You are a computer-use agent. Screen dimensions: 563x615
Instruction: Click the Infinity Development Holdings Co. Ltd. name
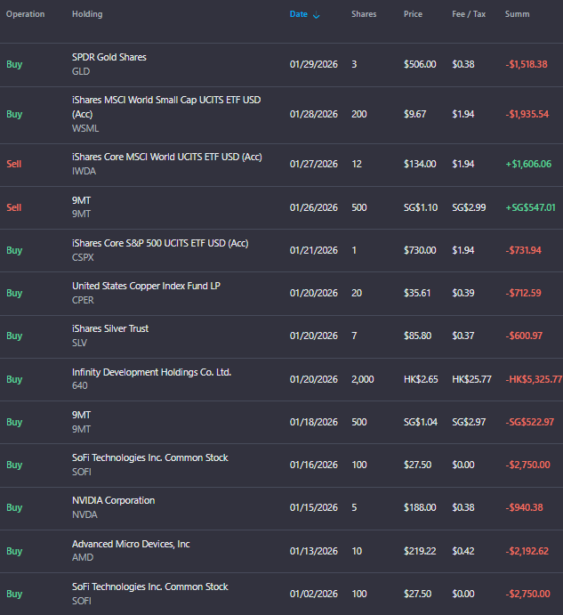(x=151, y=372)
